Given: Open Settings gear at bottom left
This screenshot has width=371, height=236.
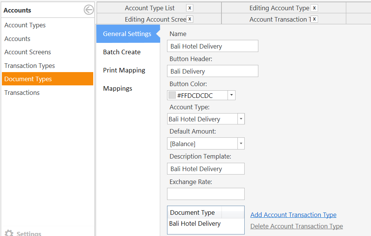Looking at the screenshot, I should (x=9, y=233).
